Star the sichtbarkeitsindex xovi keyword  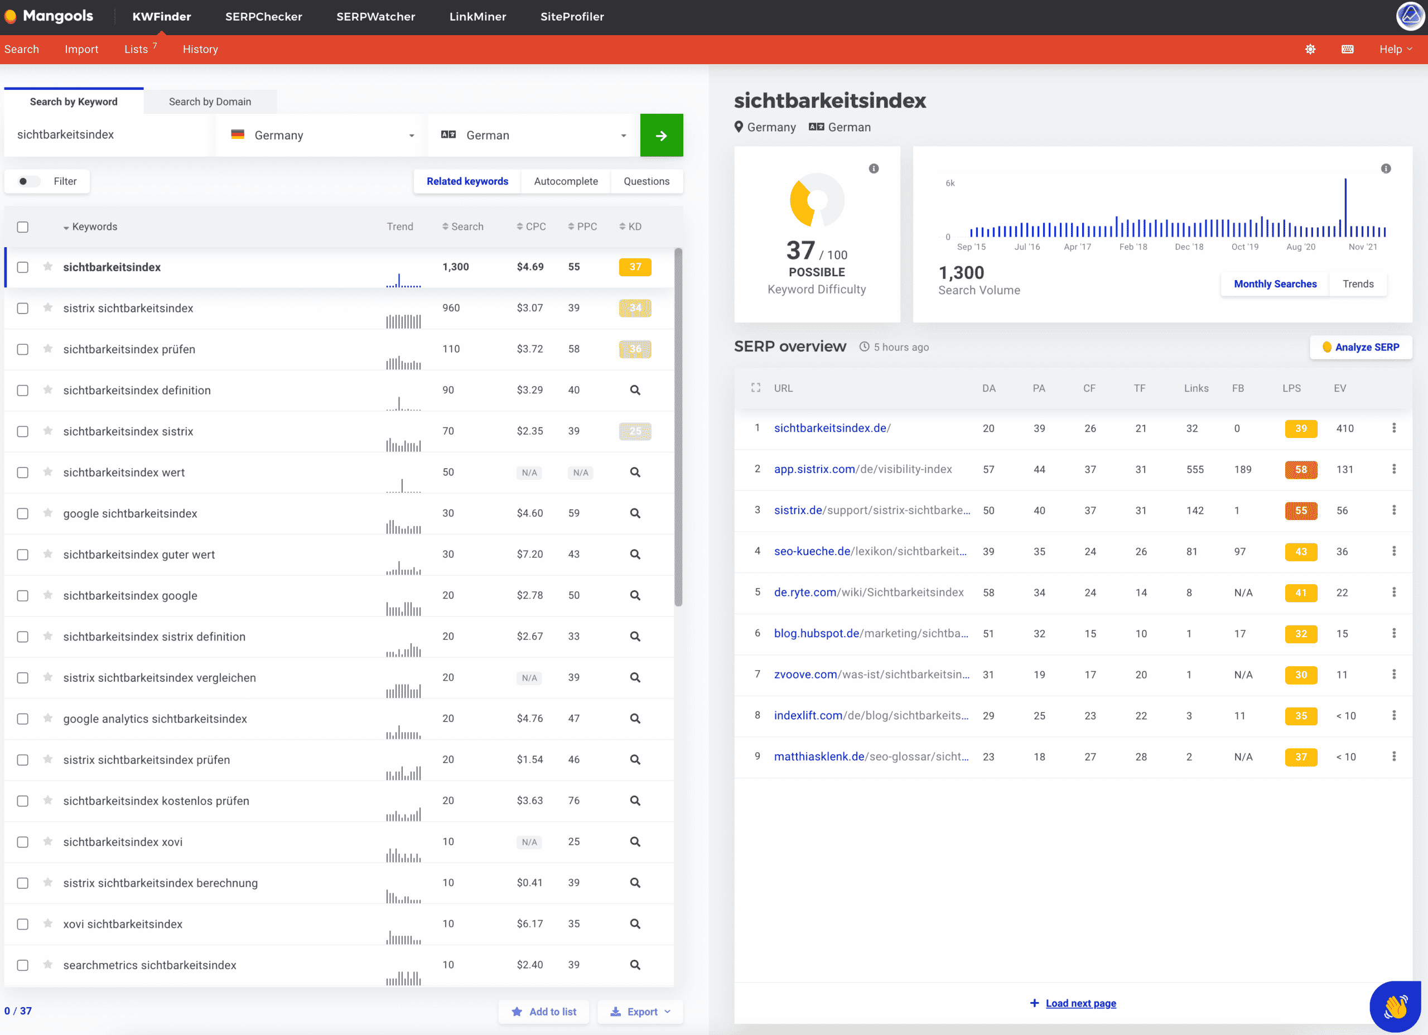click(48, 841)
